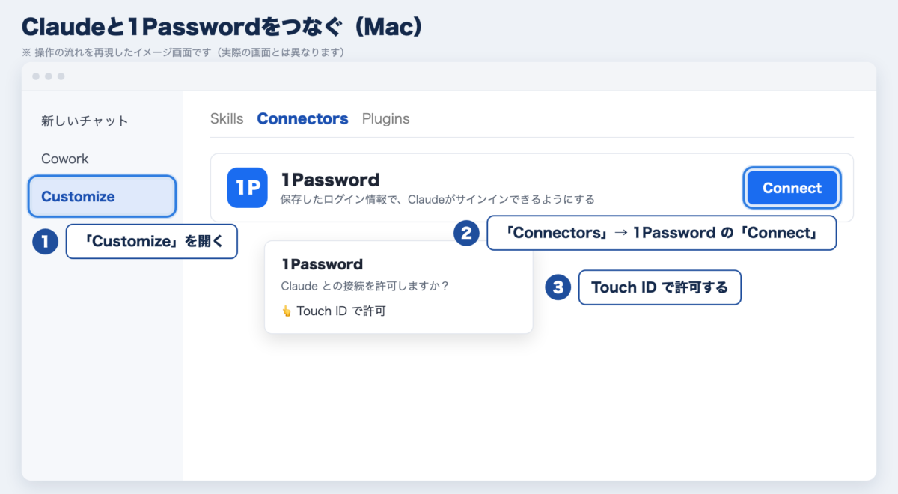Viewport: 898px width, 494px height.
Task: Click the connector description about 保存したログイン情報
Action: (437, 199)
